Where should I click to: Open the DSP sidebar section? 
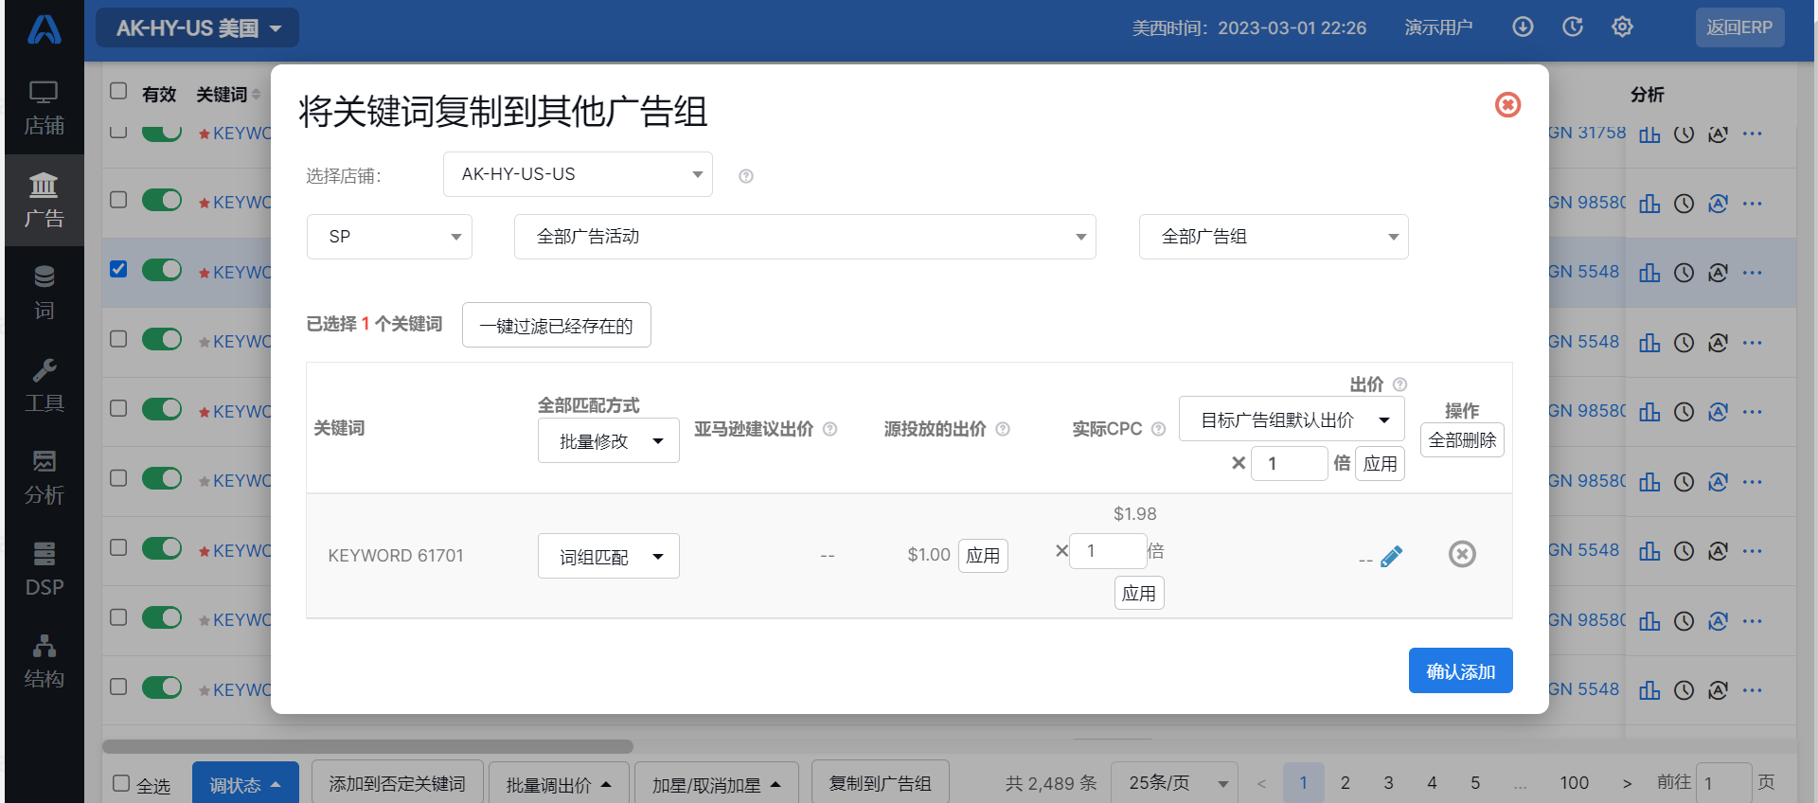[x=44, y=569]
